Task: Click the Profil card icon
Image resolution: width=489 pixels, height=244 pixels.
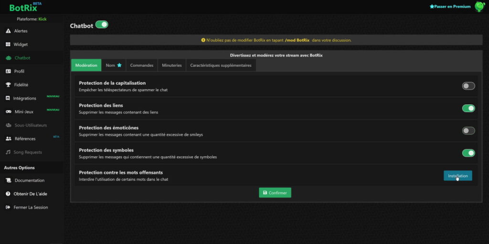Action: tap(8, 71)
